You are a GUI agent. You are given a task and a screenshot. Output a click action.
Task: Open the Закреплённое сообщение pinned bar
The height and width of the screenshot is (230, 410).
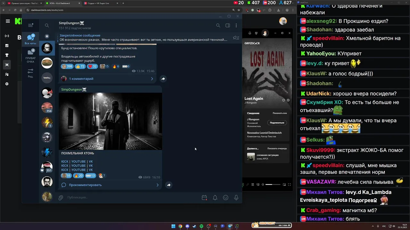tap(143, 38)
